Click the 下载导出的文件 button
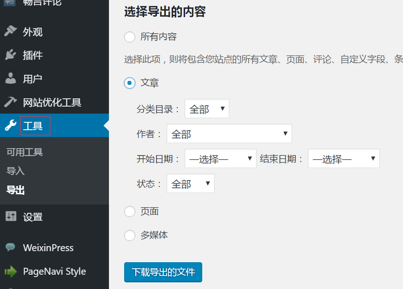The height and width of the screenshot is (289, 403). [163, 272]
